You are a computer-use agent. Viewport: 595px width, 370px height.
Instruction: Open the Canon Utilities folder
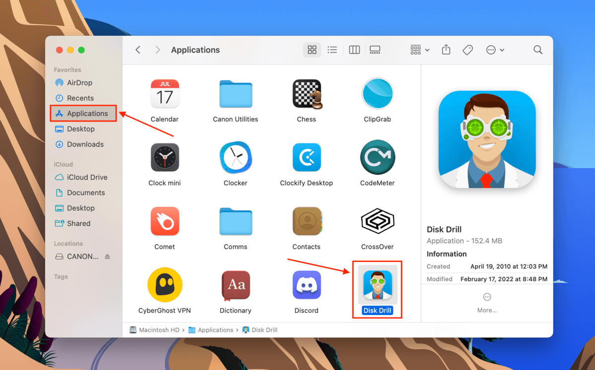click(236, 94)
